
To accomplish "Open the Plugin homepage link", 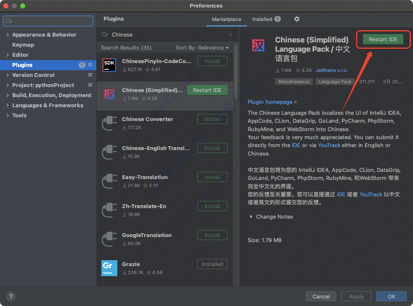I will 272,102.
